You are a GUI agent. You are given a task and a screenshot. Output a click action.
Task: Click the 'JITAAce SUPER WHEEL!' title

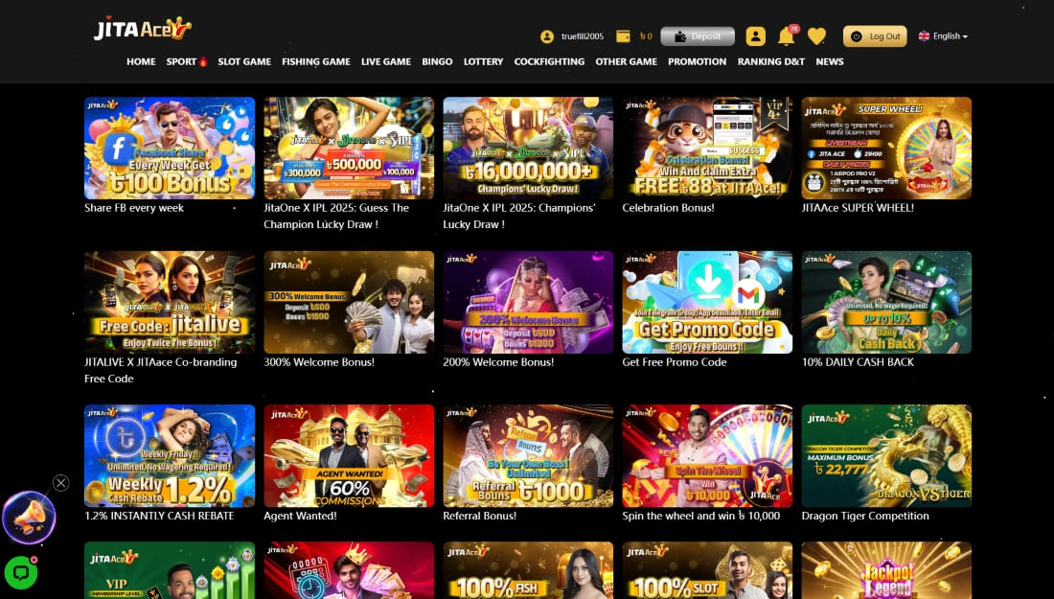click(x=858, y=208)
